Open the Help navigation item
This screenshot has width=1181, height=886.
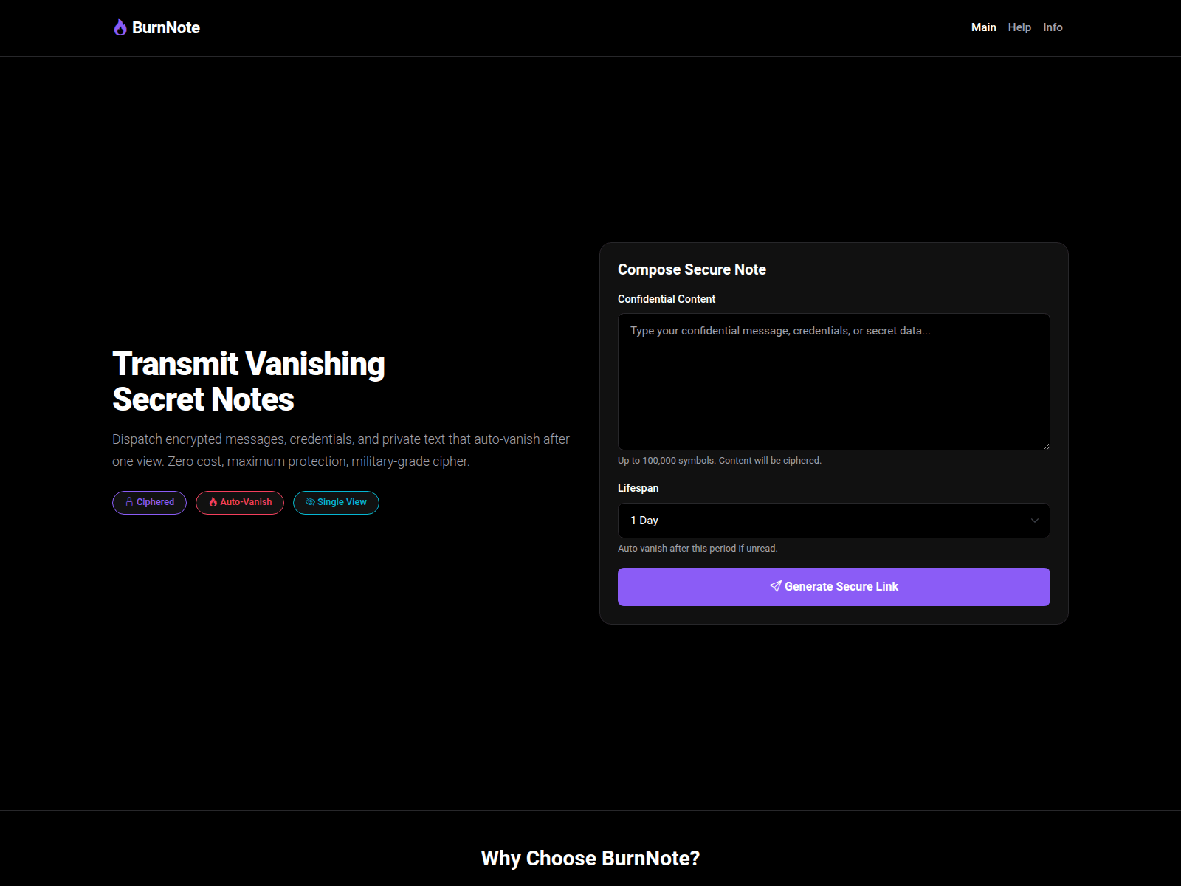(x=1019, y=27)
